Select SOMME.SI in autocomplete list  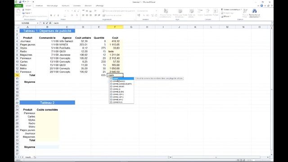point(121,89)
